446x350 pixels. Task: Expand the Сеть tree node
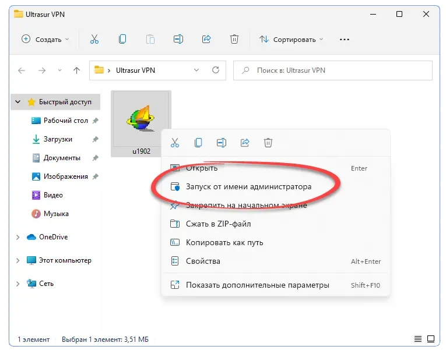(x=17, y=284)
